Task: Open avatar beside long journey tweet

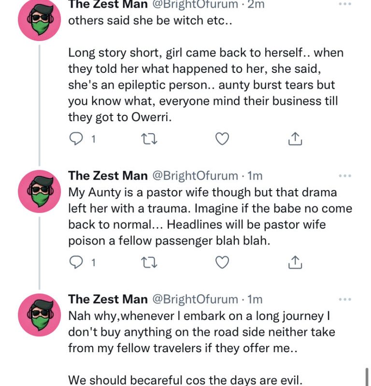Action: pyautogui.click(x=39, y=315)
